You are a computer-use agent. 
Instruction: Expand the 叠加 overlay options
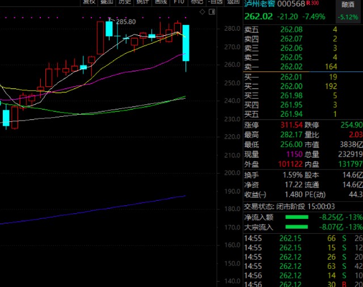[x=107, y=2]
